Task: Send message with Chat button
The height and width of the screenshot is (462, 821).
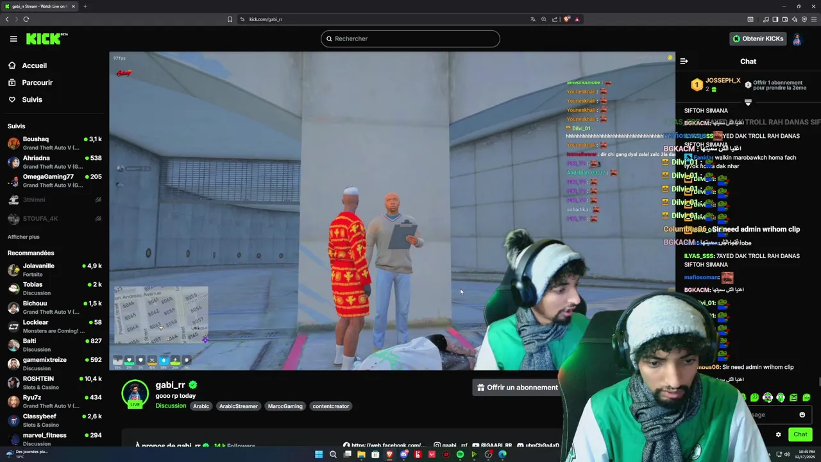Action: [x=800, y=434]
